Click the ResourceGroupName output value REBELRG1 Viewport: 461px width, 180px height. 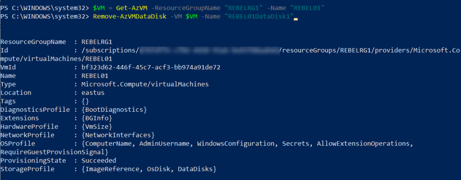pyautogui.click(x=97, y=42)
